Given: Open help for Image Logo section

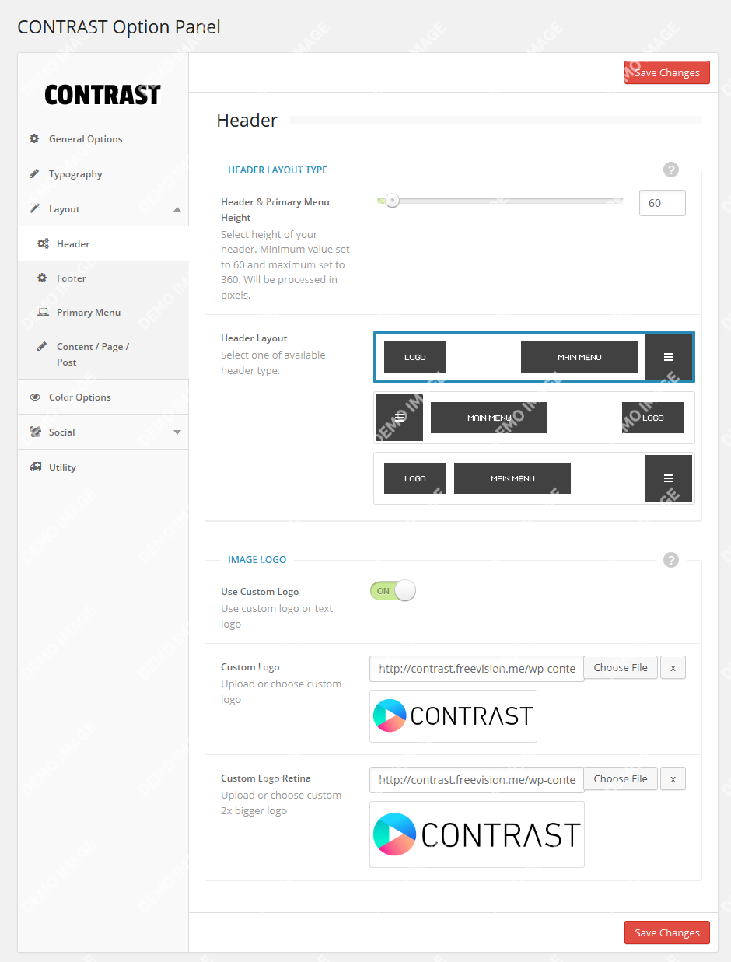Looking at the screenshot, I should coord(671,560).
